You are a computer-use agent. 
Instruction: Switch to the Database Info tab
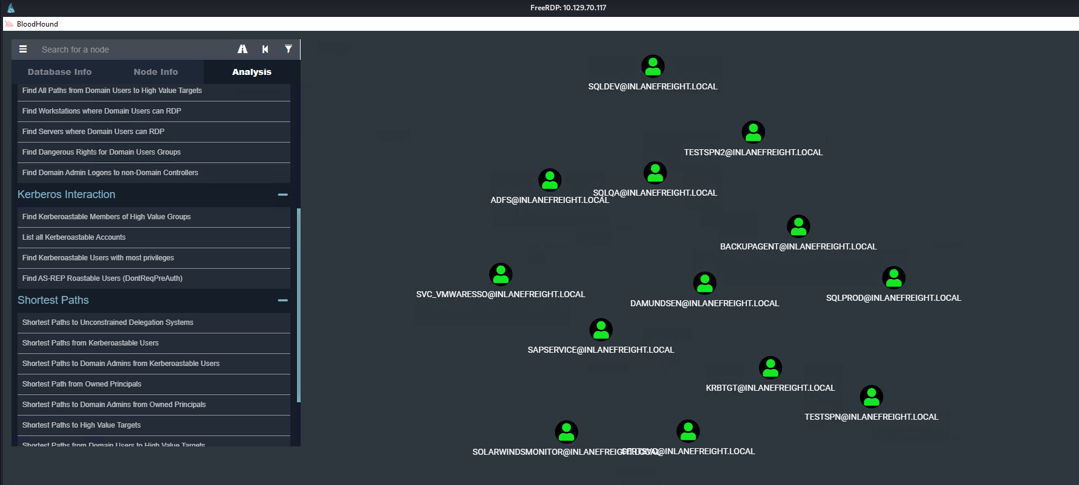pos(59,72)
